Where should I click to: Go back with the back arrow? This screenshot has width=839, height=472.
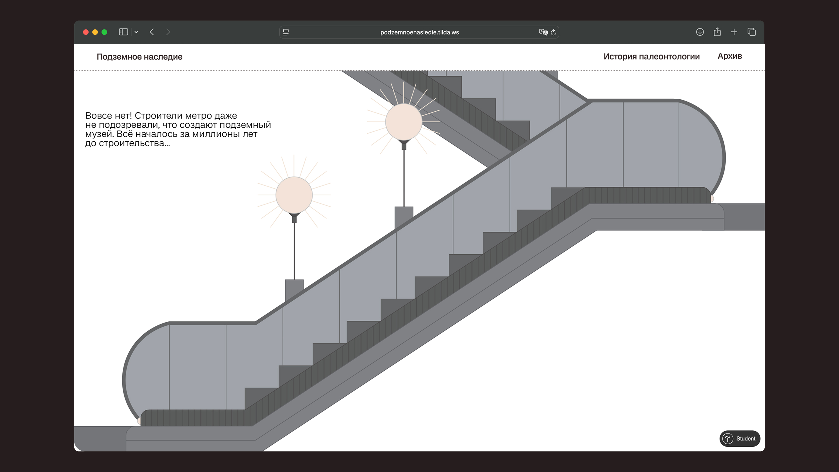[x=152, y=32]
